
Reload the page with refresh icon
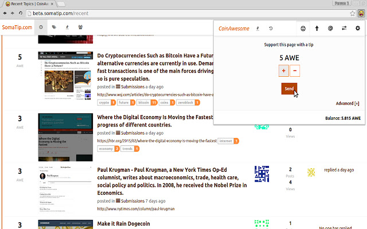click(x=21, y=13)
